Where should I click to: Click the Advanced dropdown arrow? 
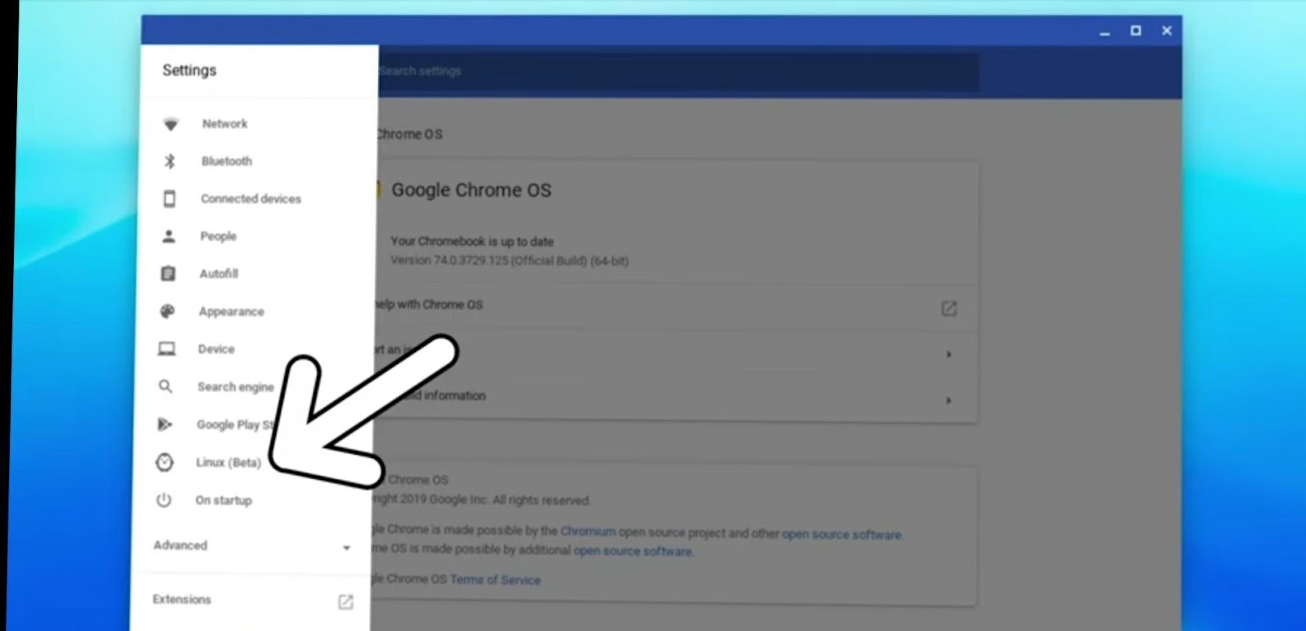(346, 548)
